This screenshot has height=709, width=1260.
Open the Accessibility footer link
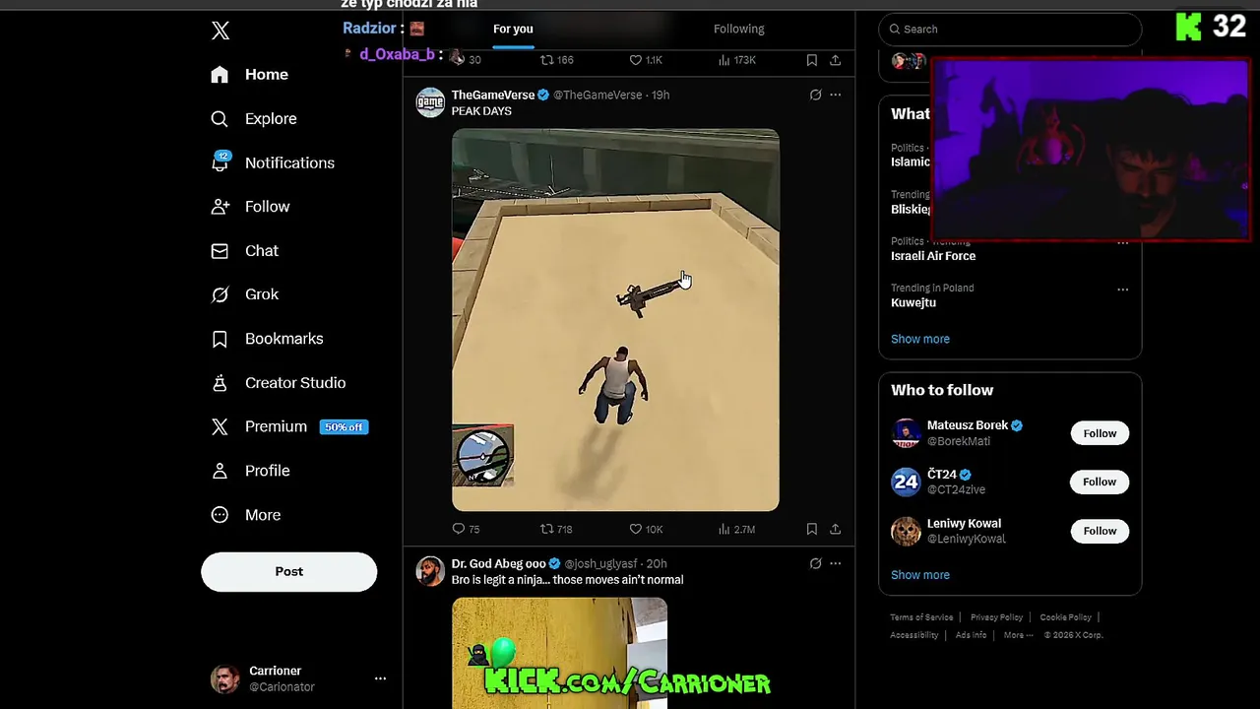pos(914,635)
